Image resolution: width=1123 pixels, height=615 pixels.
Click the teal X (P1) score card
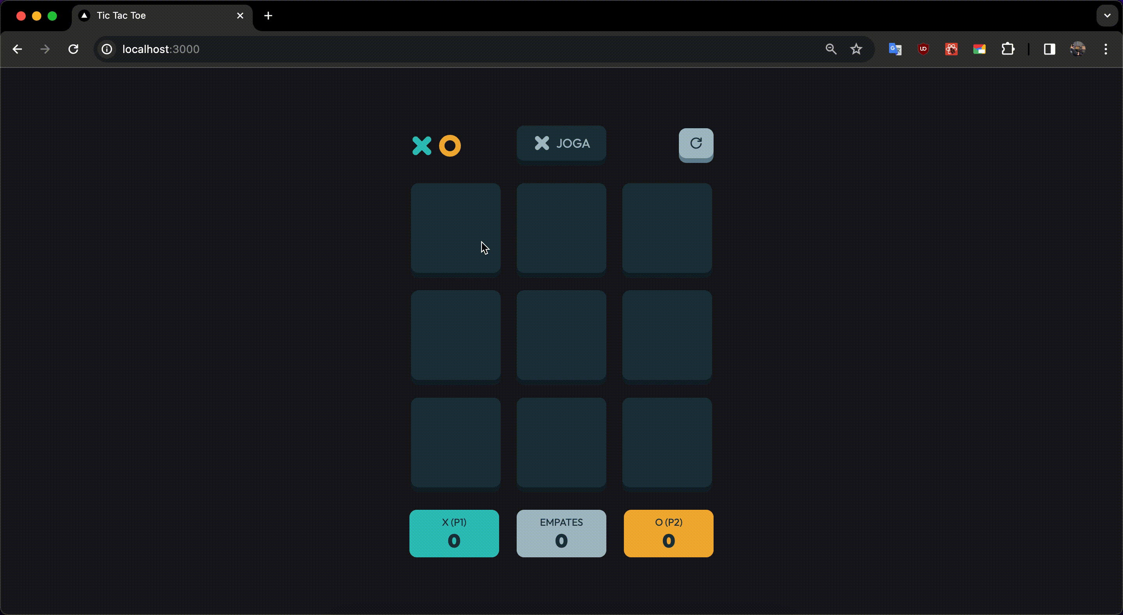coord(454,533)
